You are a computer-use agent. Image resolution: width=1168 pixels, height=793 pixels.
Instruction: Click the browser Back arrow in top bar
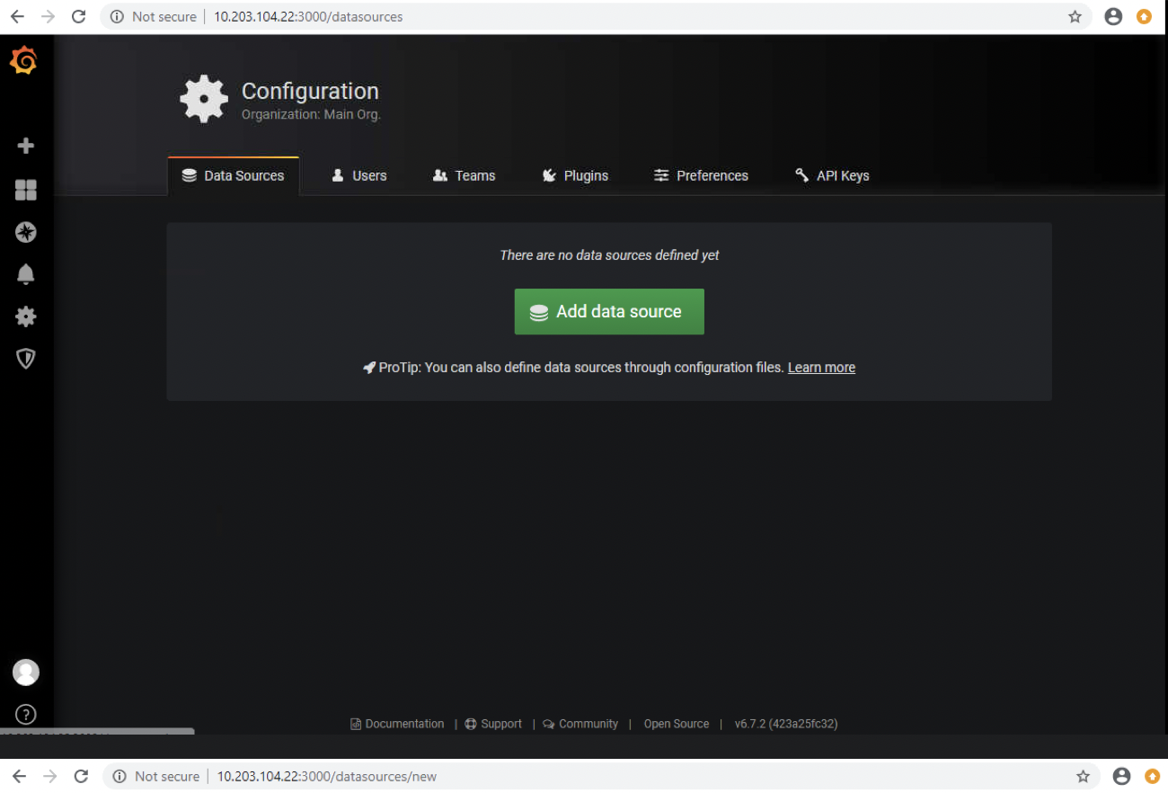[17, 16]
